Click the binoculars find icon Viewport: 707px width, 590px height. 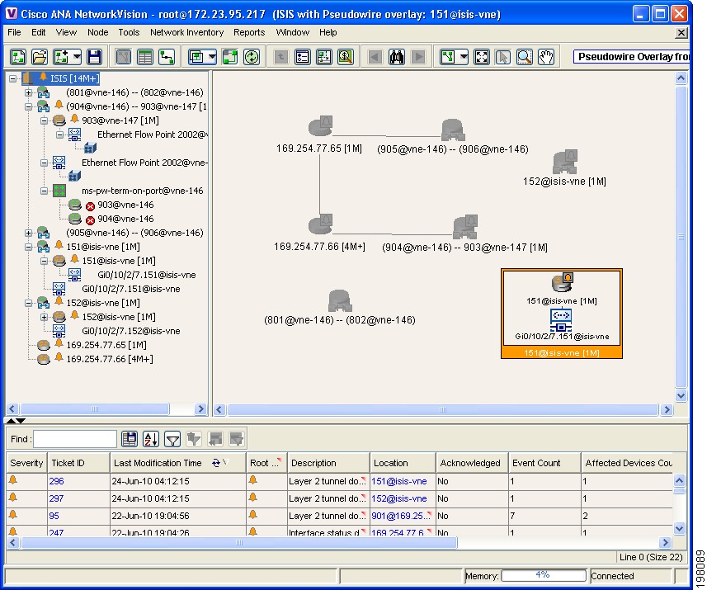click(397, 57)
